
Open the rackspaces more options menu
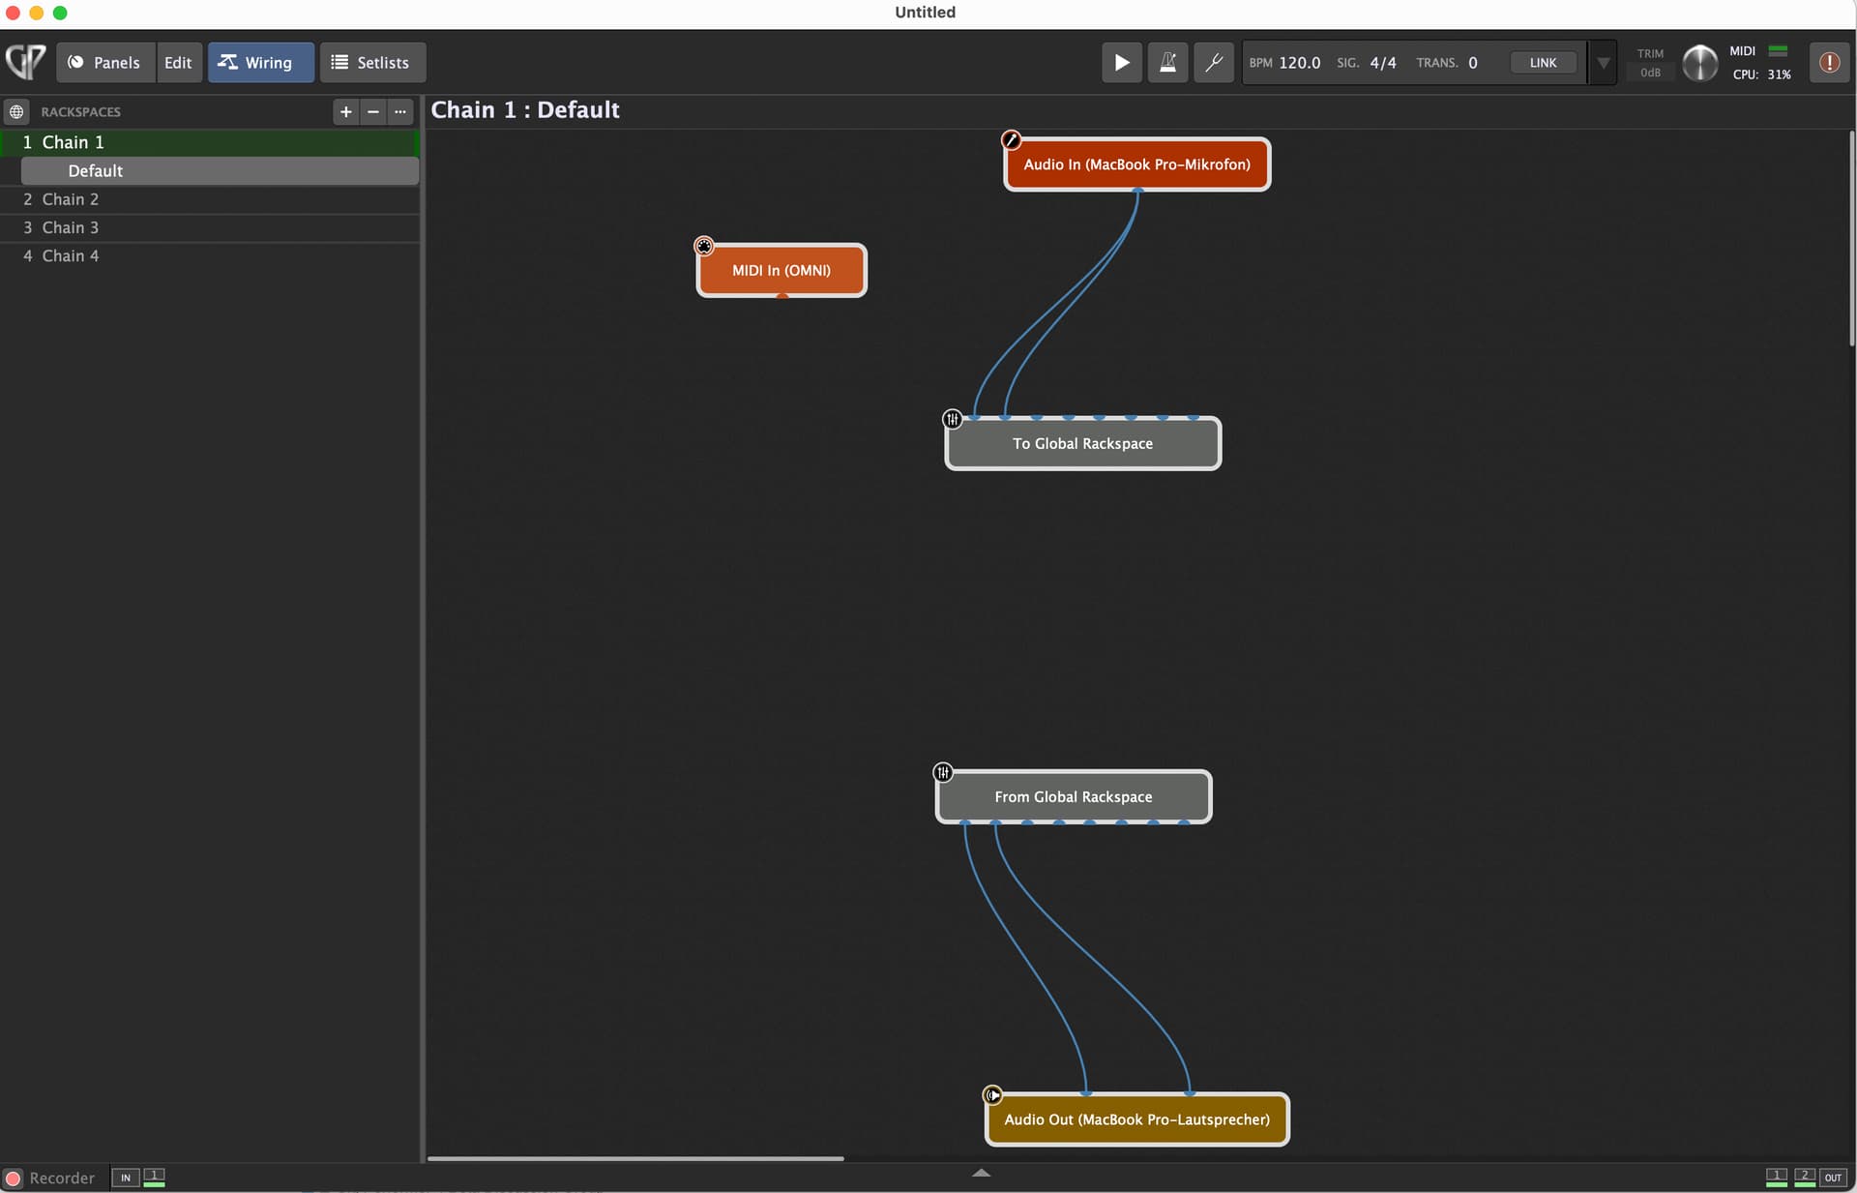[x=400, y=112]
